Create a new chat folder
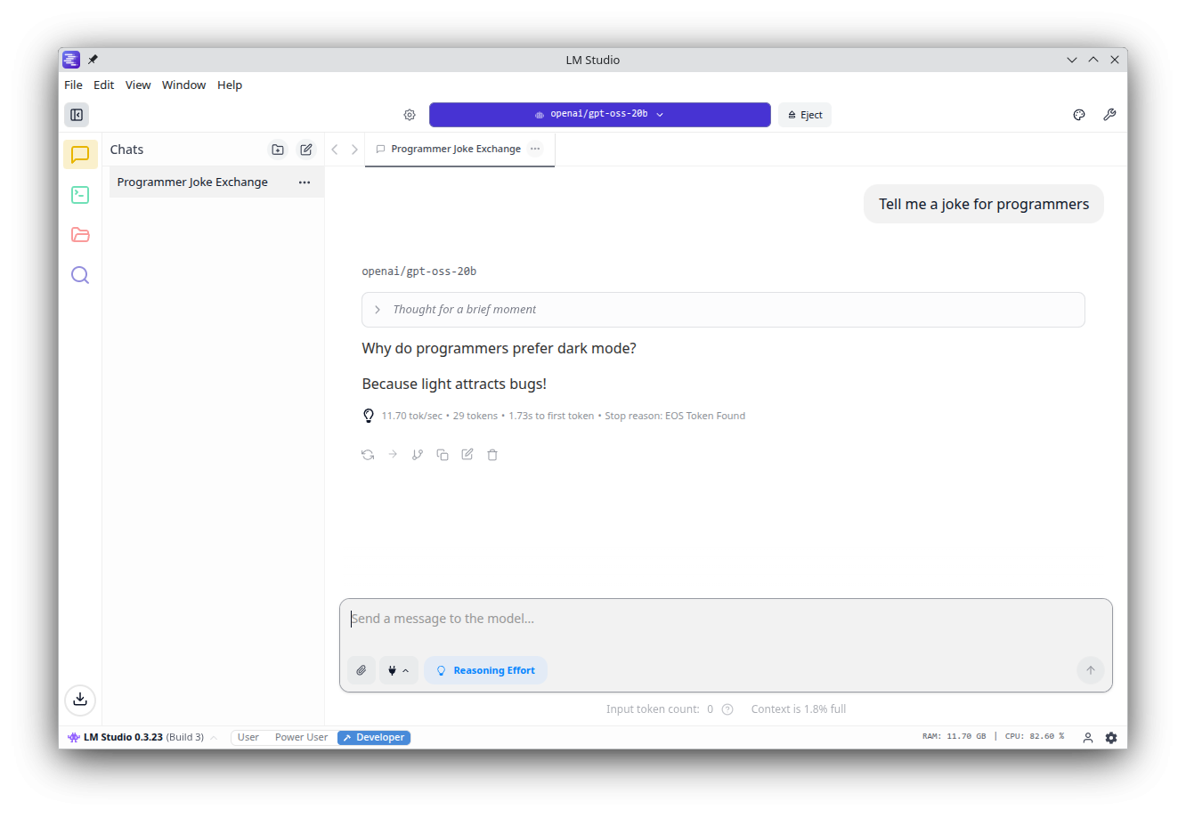1186x818 pixels. click(278, 150)
